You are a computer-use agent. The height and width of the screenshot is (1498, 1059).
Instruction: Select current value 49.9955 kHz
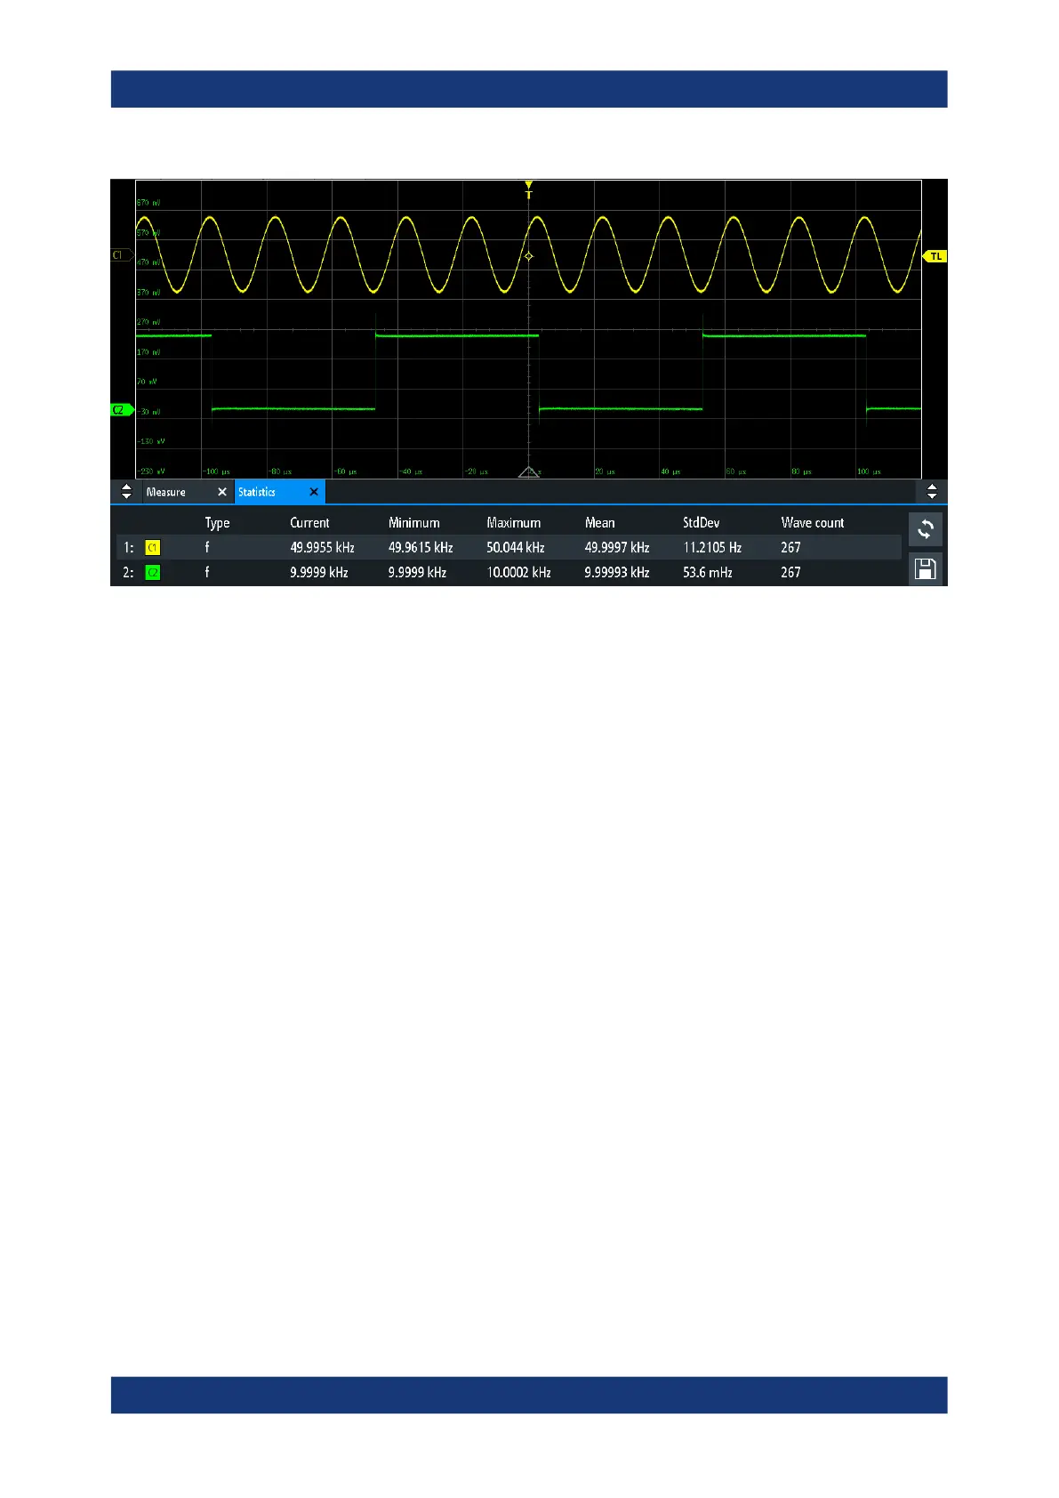322,548
